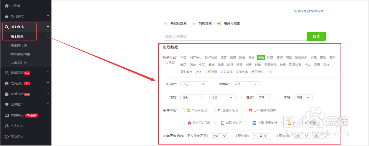Image resolution: width=369 pixels, height=146 pixels.
Task: Check the 有MCN机构 checkbox
Action: click(x=183, y=123)
